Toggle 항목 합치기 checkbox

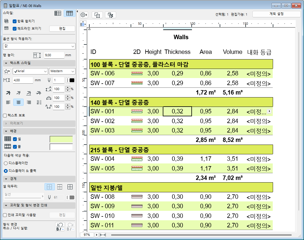point(14,21)
